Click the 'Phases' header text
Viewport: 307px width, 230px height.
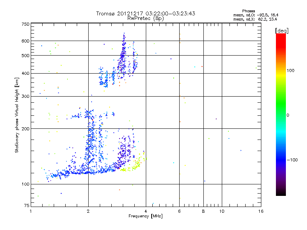248,11
